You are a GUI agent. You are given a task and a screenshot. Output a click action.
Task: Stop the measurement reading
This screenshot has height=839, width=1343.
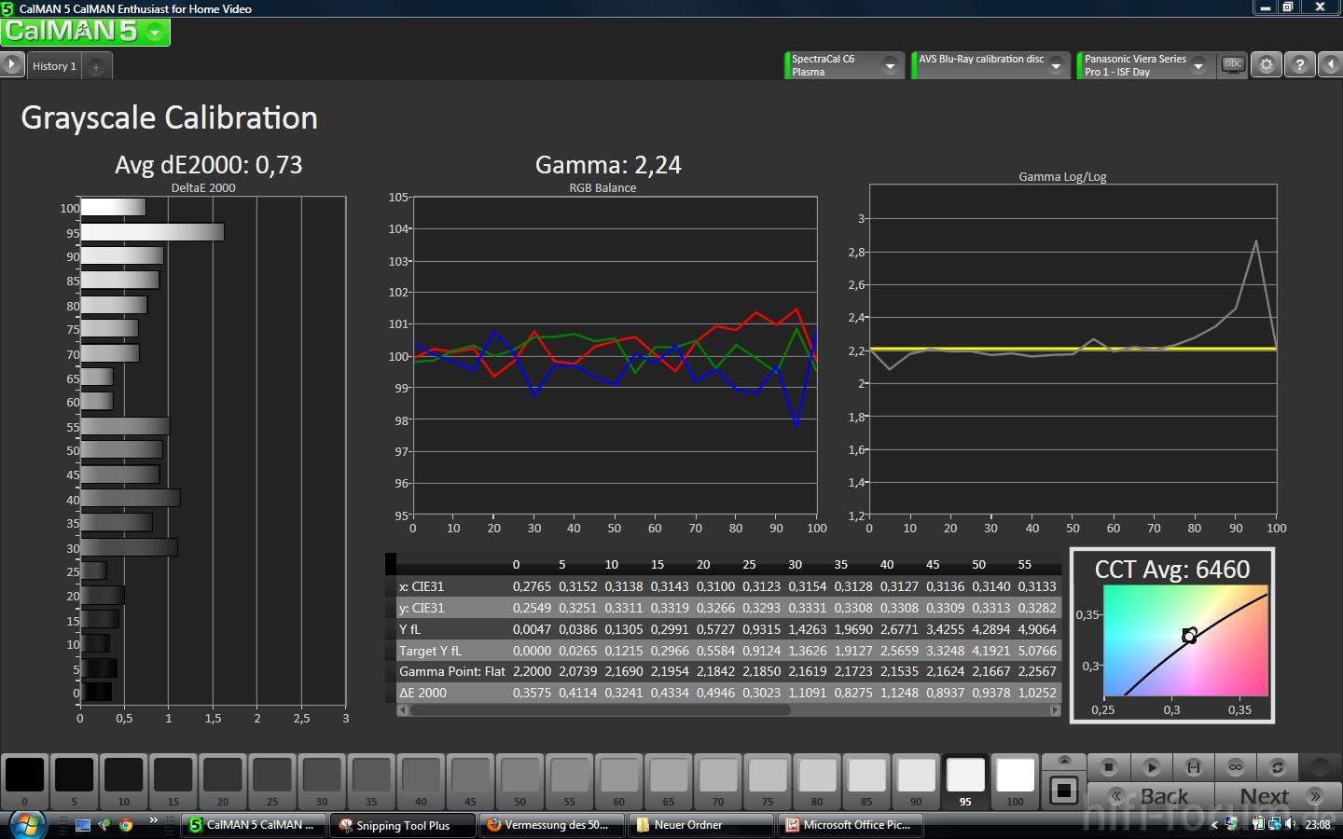pyautogui.click(x=1108, y=766)
